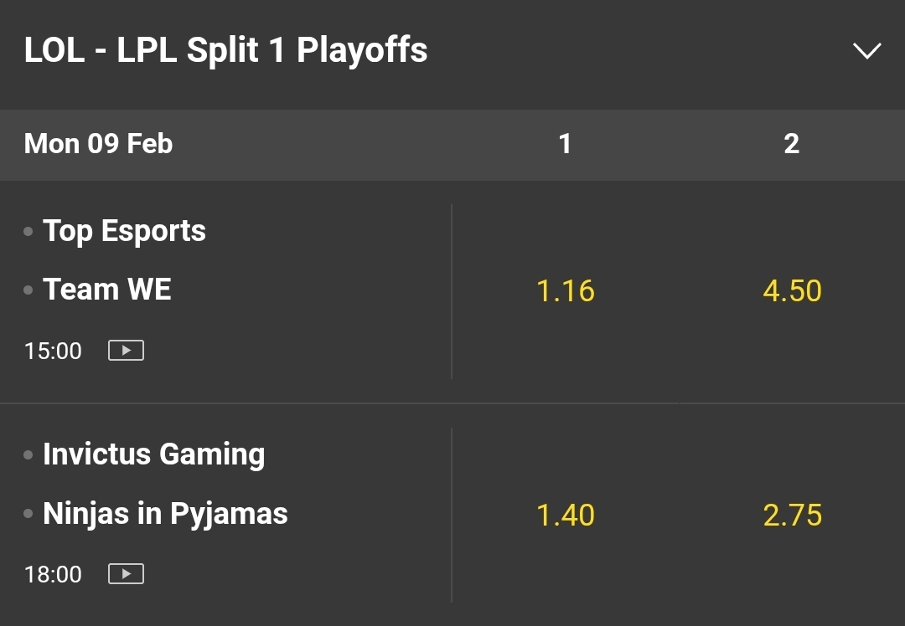
Task: Click the Mon 09 Feb date label
Action: point(98,144)
